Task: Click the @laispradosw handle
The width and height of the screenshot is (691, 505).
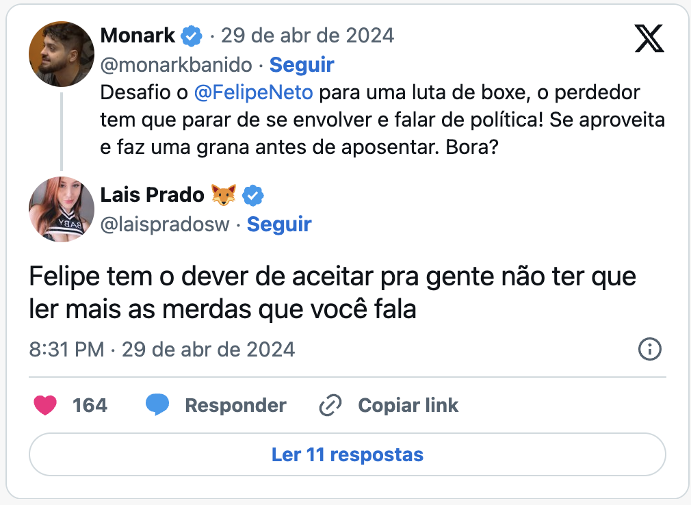Action: coord(165,224)
